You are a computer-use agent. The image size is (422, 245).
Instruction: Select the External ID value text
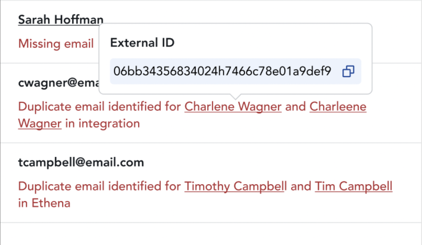click(x=222, y=71)
